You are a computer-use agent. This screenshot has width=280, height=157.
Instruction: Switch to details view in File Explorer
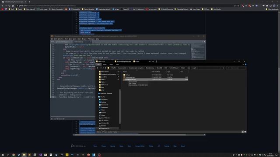coord(242,132)
